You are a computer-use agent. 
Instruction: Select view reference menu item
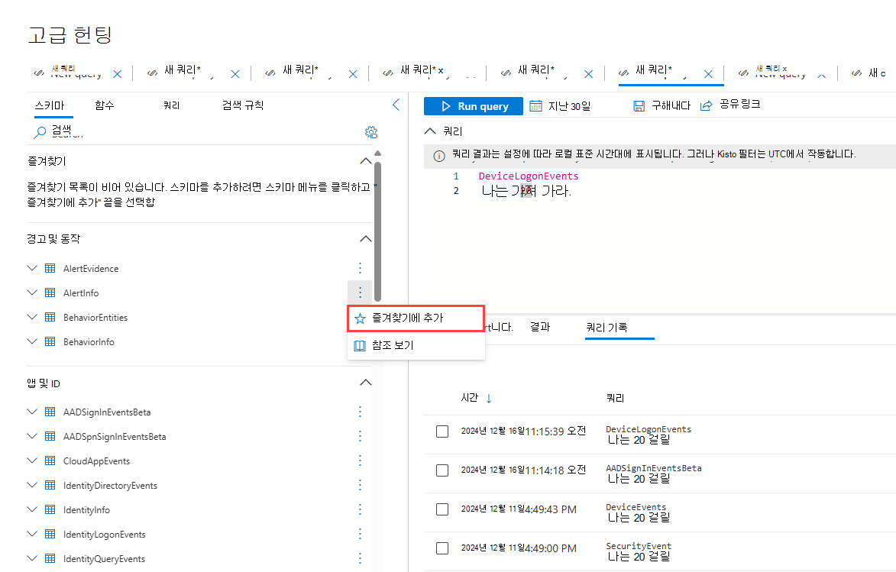416,345
